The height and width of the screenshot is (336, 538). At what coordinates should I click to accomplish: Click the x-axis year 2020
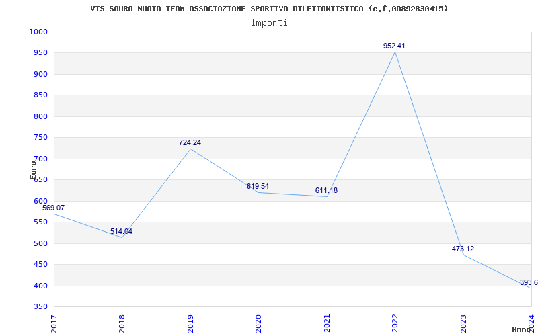coord(258,323)
